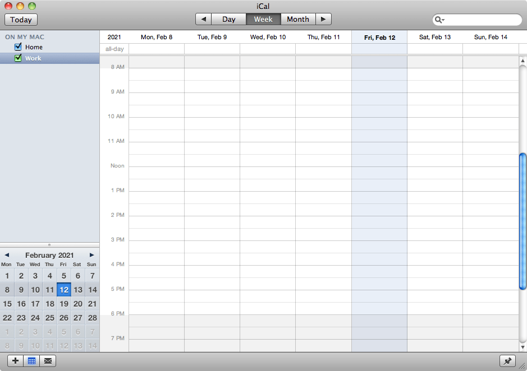
Task: Select February 1 in mini calendar
Action: pyautogui.click(x=7, y=276)
